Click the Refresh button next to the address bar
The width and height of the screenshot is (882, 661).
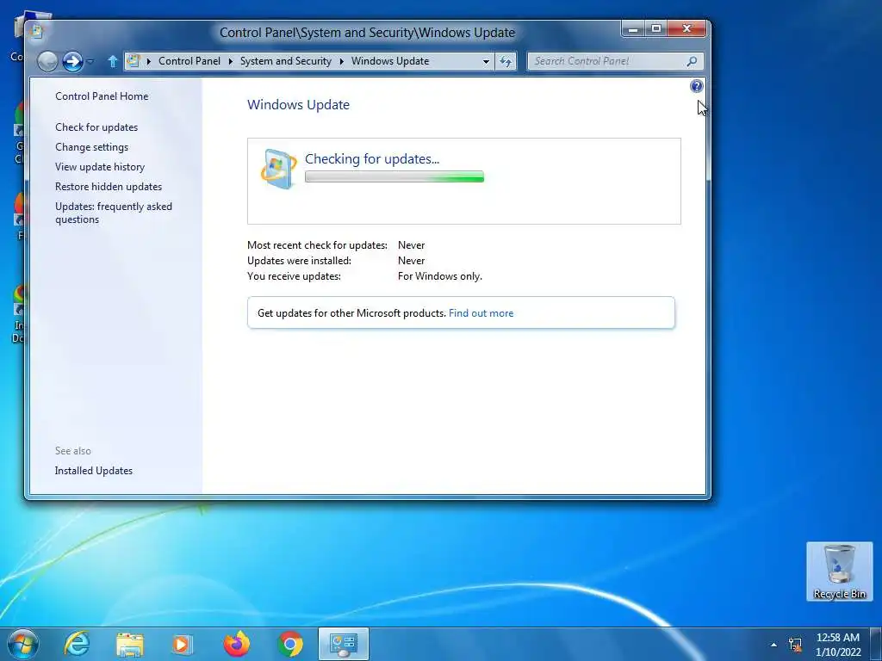[505, 61]
